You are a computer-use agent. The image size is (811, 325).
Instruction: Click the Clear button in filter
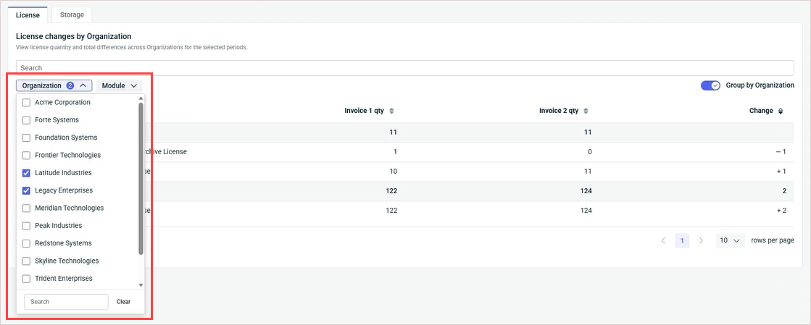(x=123, y=302)
